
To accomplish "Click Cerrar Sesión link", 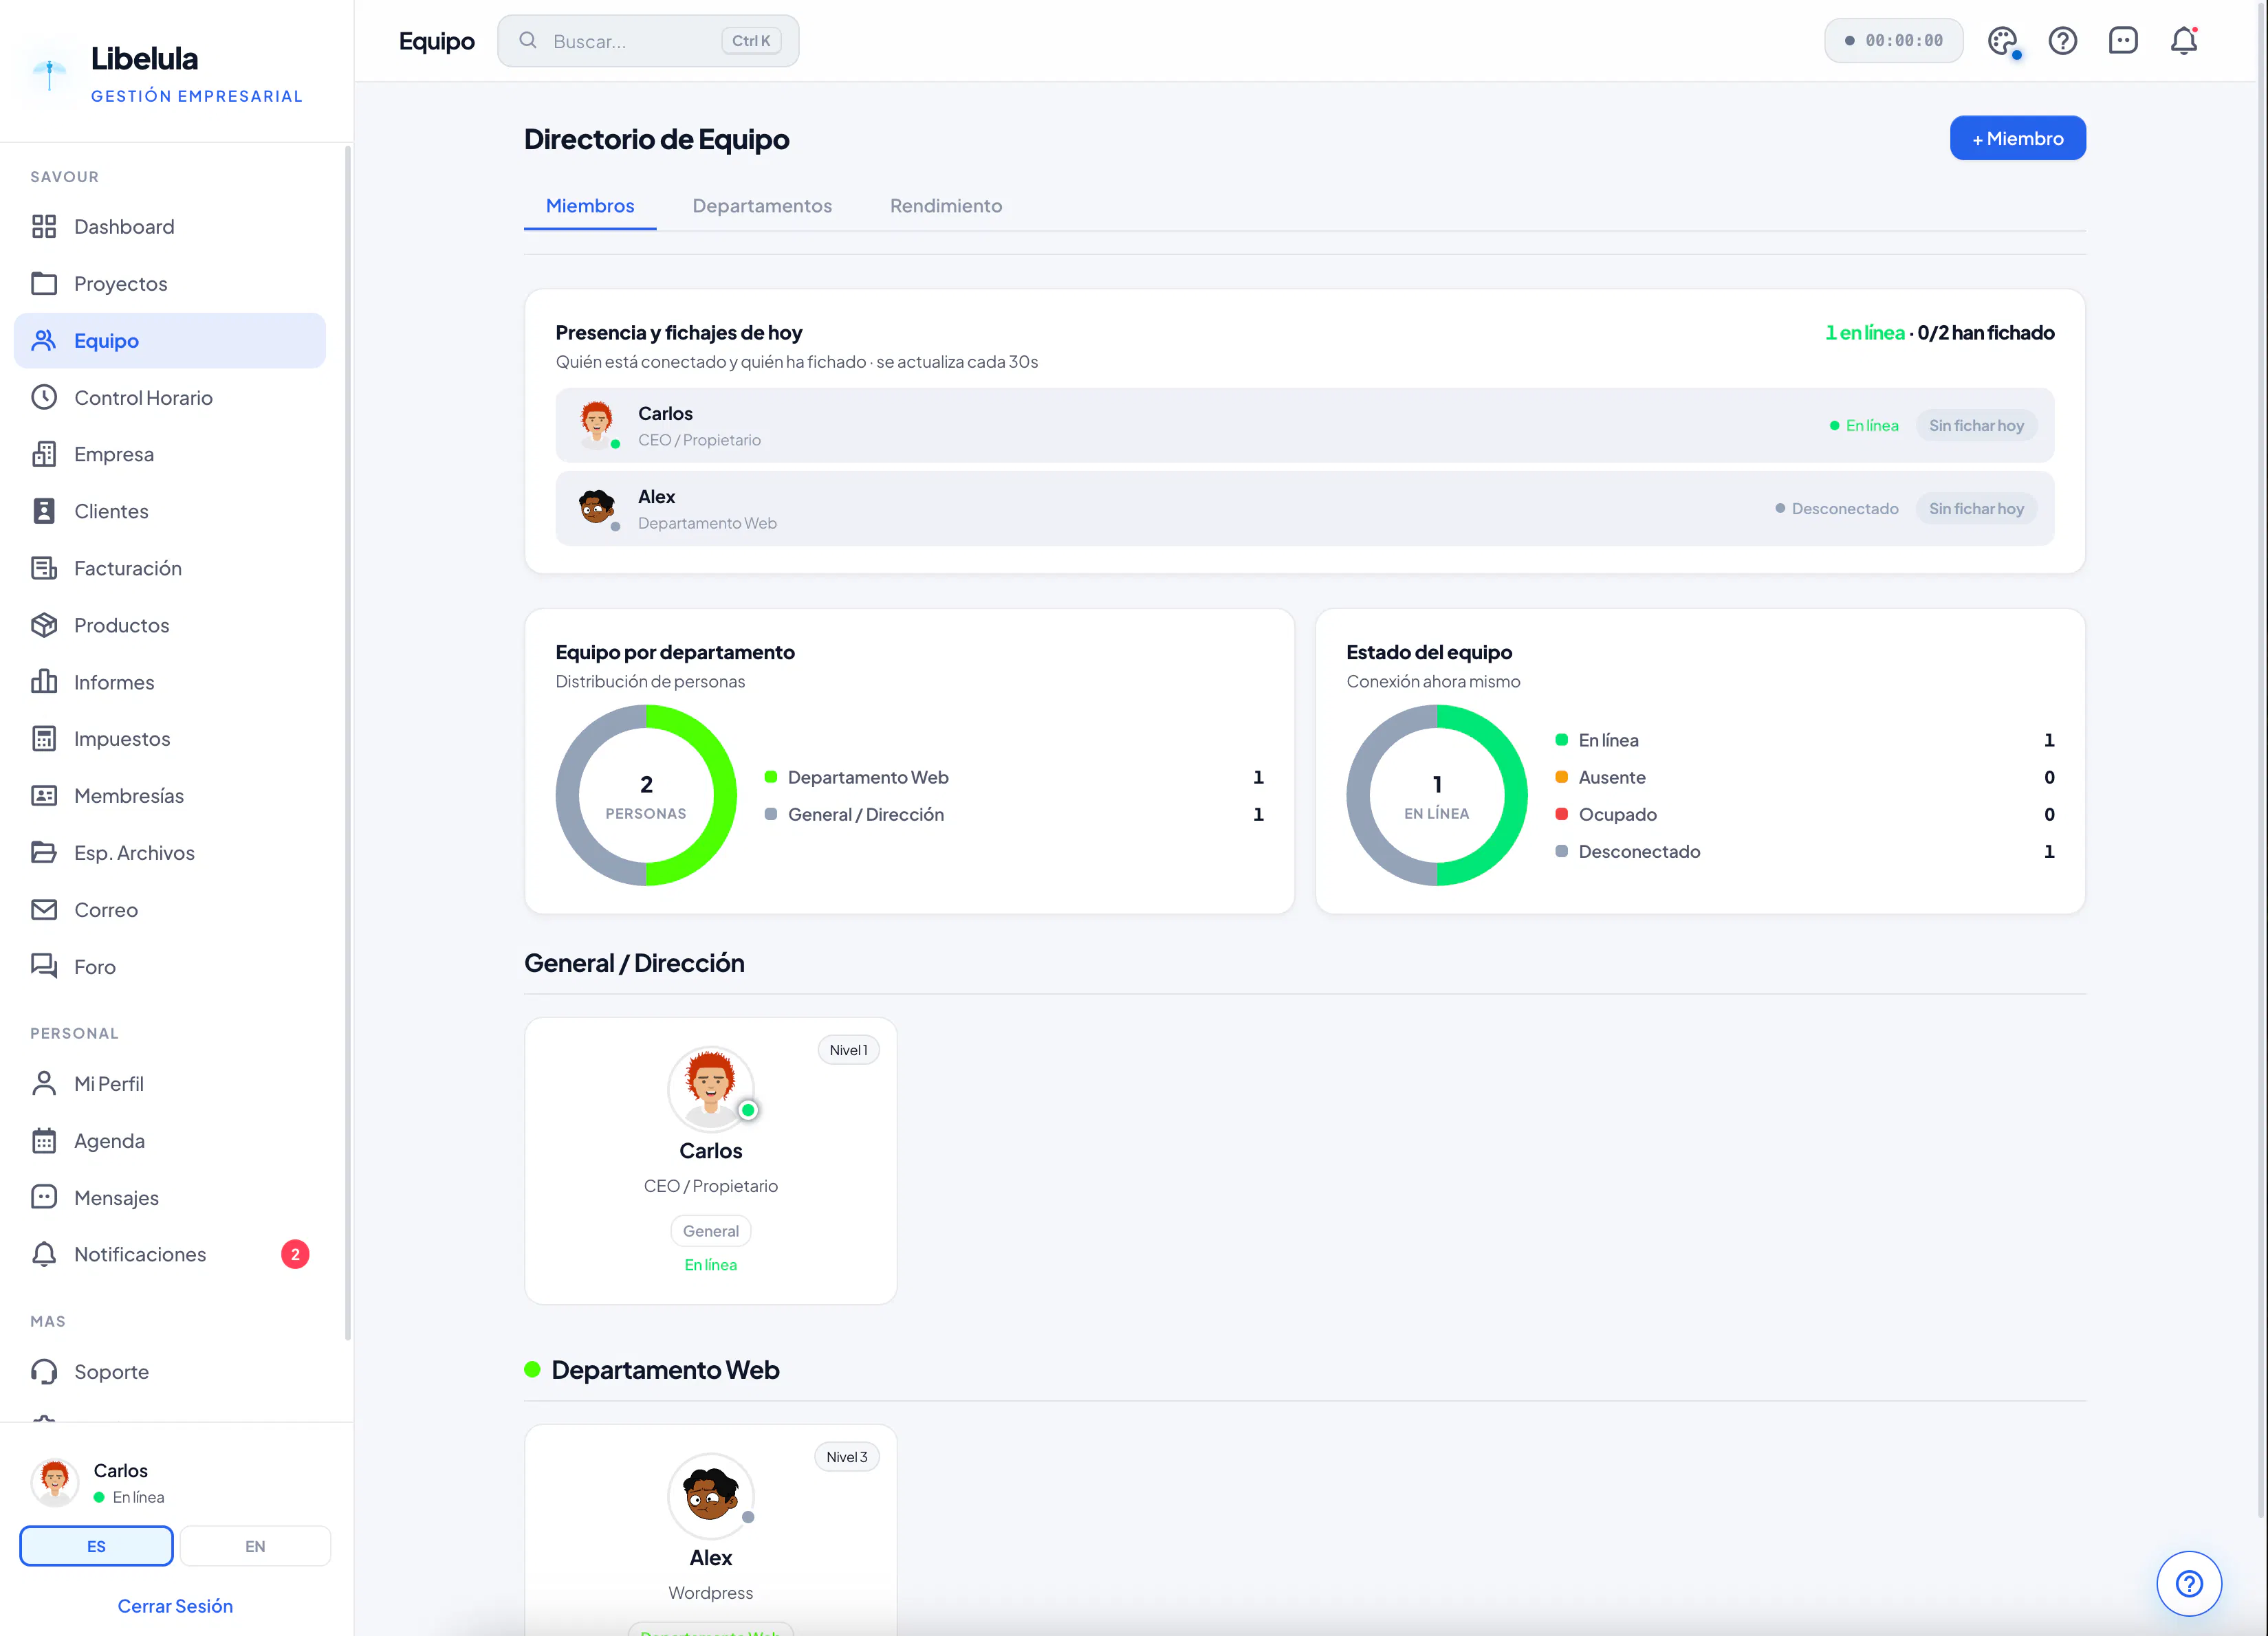I will point(175,1606).
